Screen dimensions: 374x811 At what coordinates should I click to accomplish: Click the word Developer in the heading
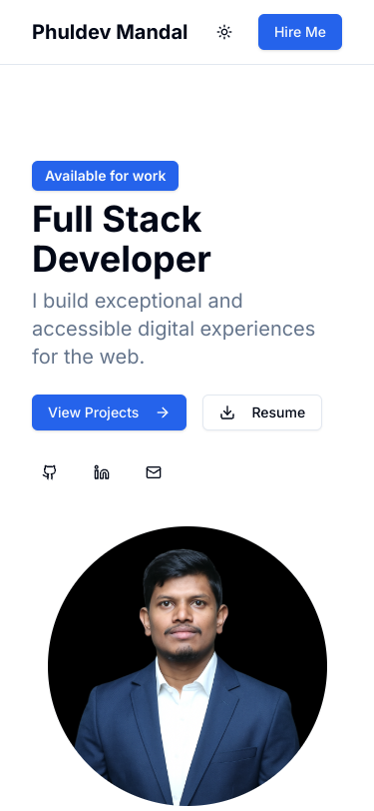[122, 259]
